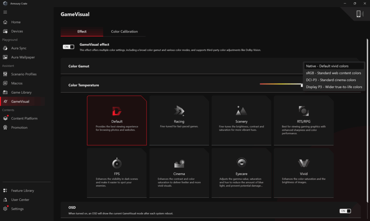370x221 pixels.
Task: Toggle the OSD switch
Action: pyautogui.click(x=345, y=211)
